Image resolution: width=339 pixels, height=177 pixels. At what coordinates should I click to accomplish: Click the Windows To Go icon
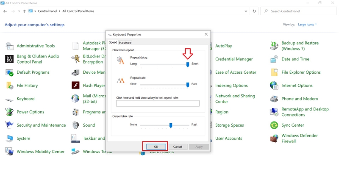pos(75,151)
